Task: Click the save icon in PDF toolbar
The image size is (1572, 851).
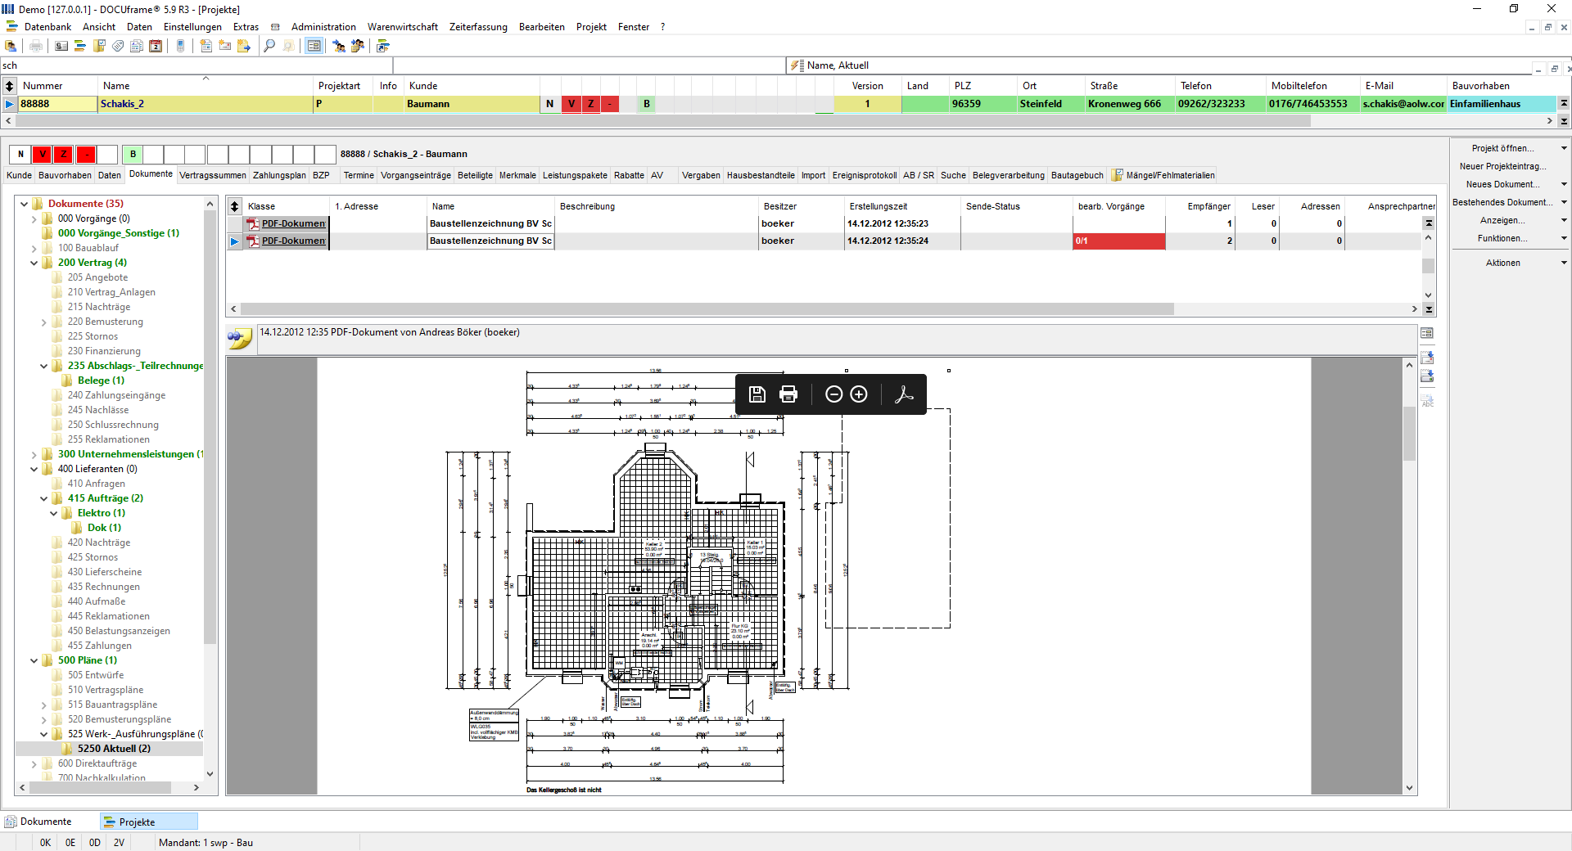Action: tap(757, 394)
